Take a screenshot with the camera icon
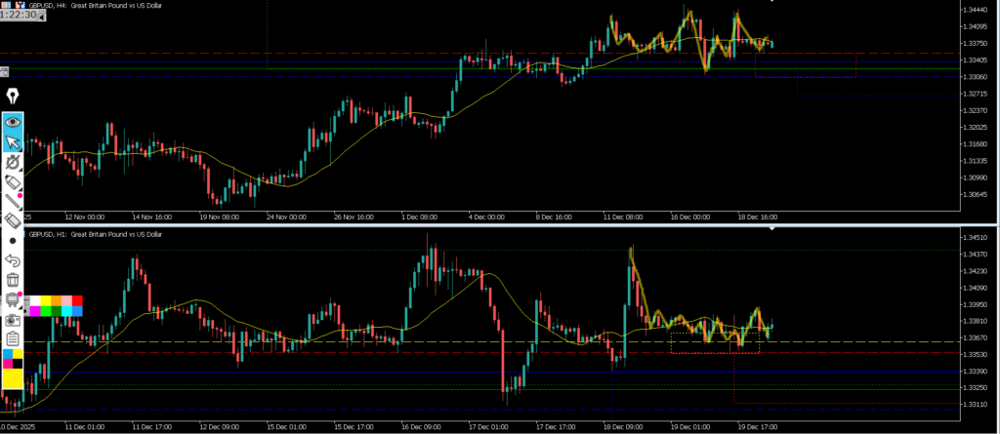 13,319
